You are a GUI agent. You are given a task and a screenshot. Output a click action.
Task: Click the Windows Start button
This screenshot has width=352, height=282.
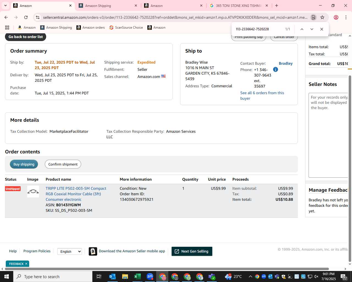[7, 276]
